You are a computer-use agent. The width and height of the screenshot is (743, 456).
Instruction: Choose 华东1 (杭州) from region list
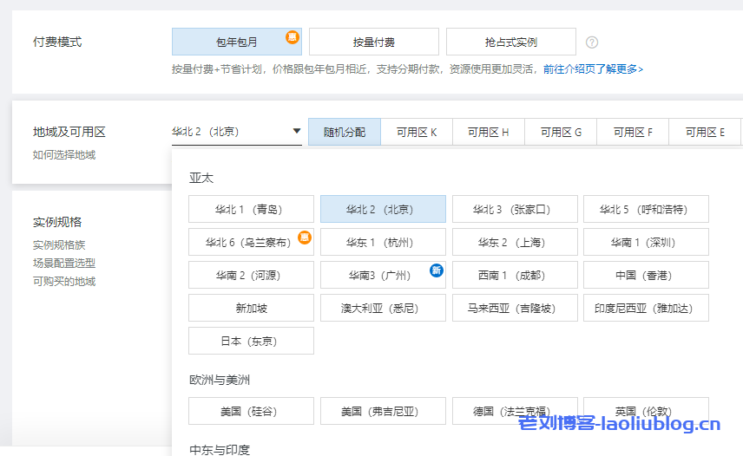[382, 243]
